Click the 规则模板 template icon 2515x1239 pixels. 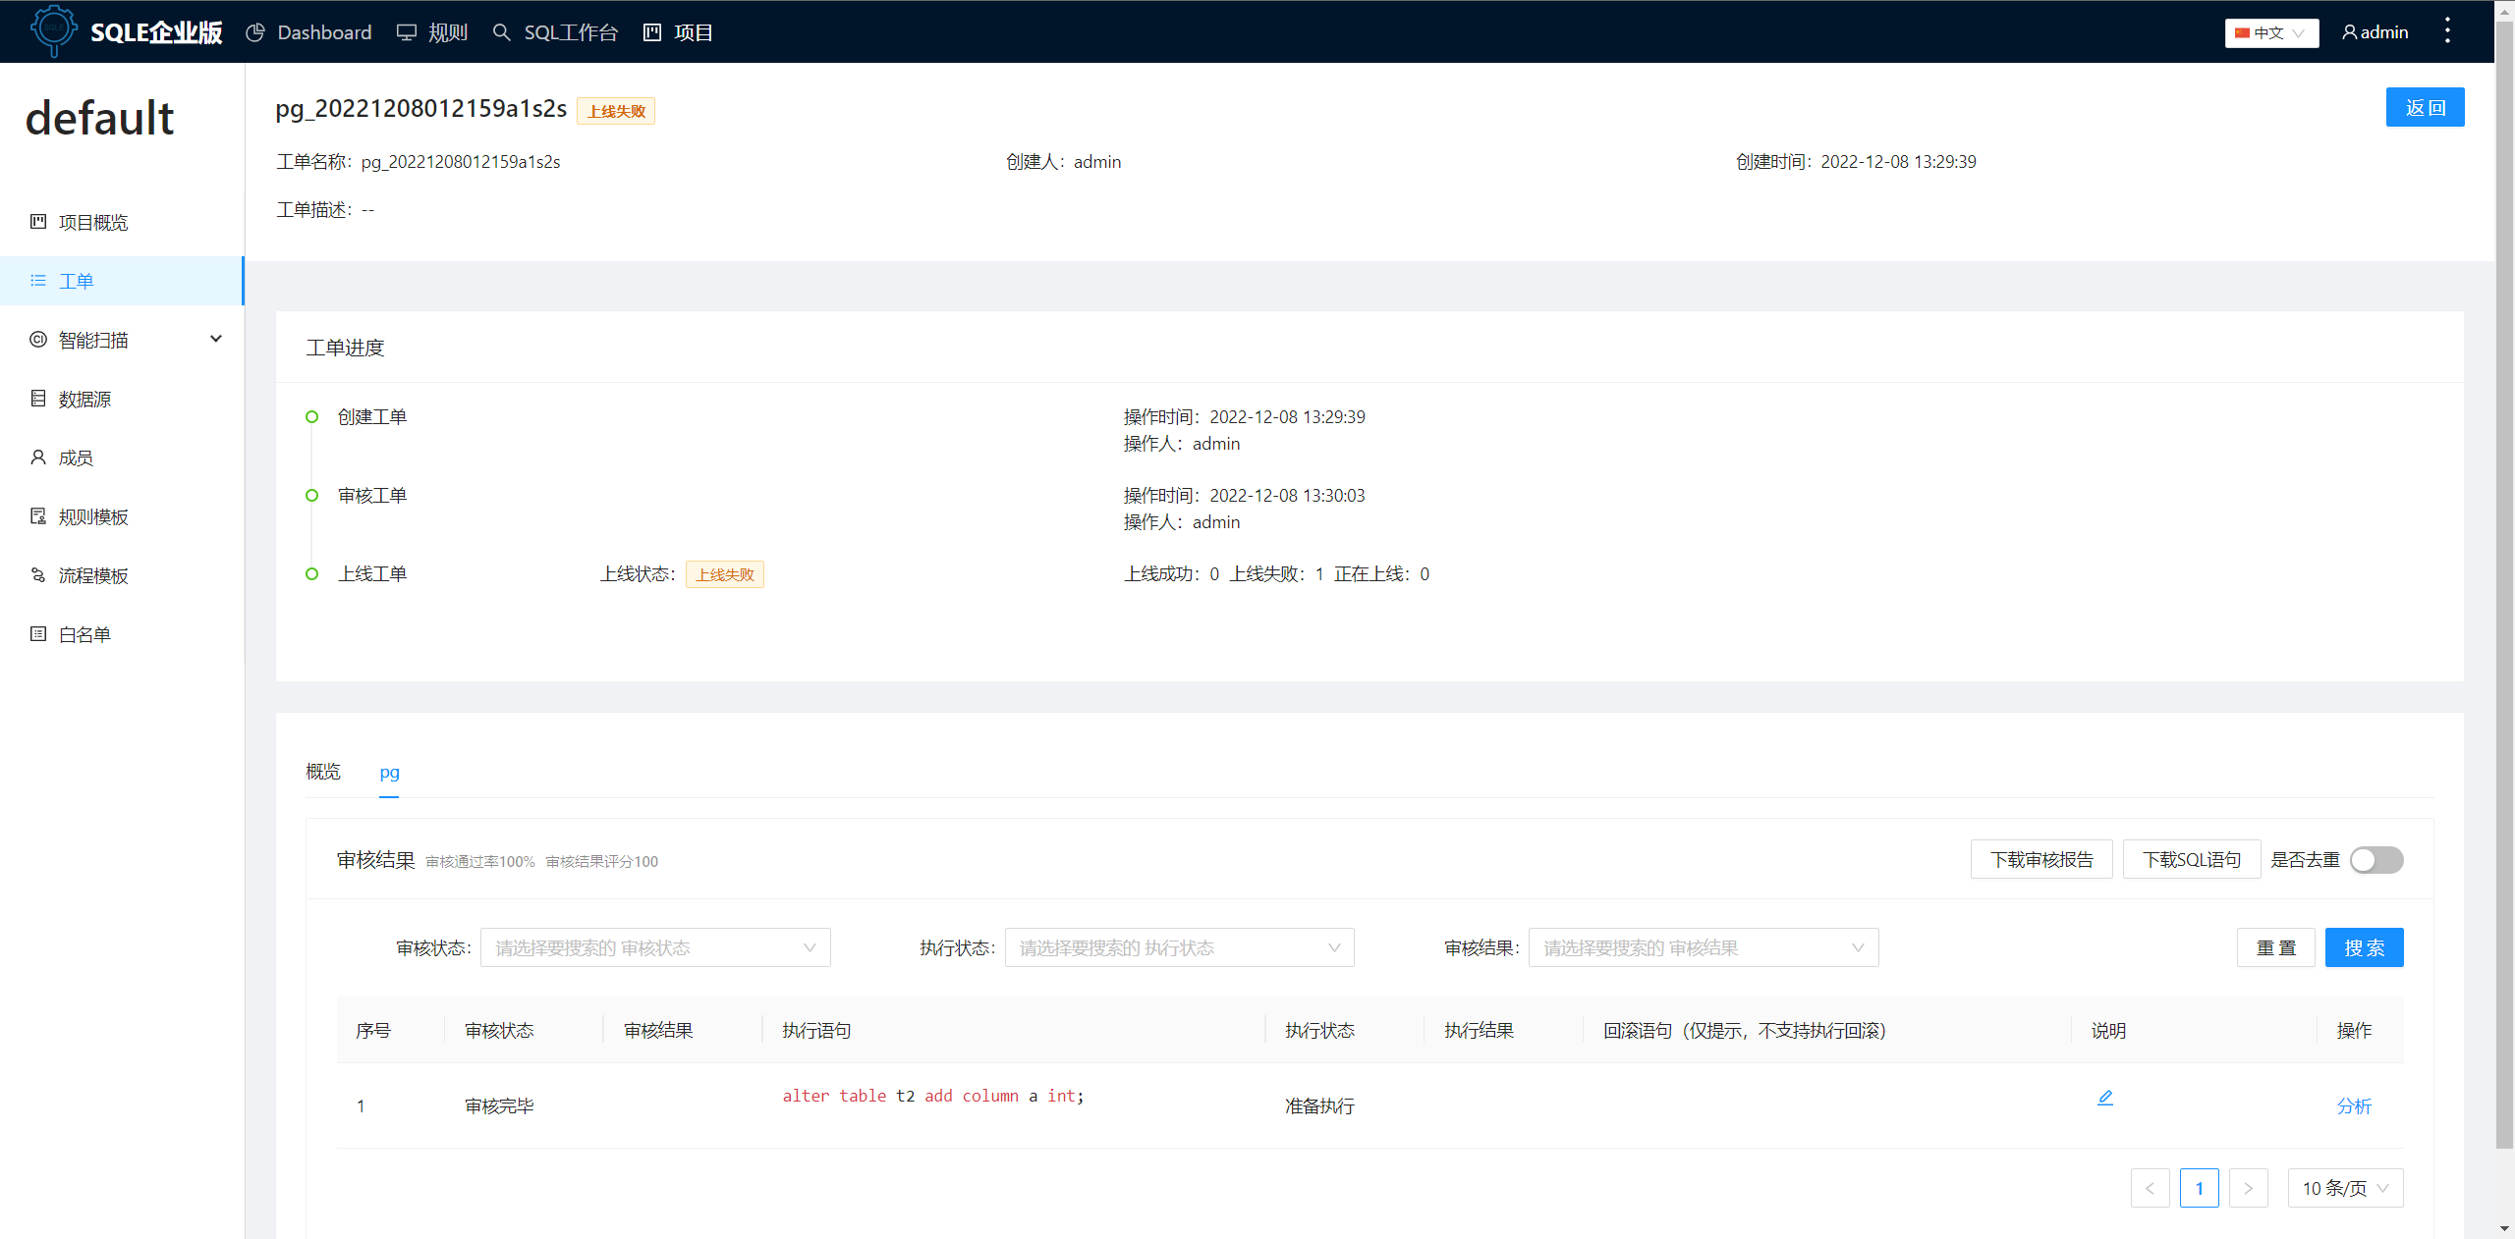[37, 516]
